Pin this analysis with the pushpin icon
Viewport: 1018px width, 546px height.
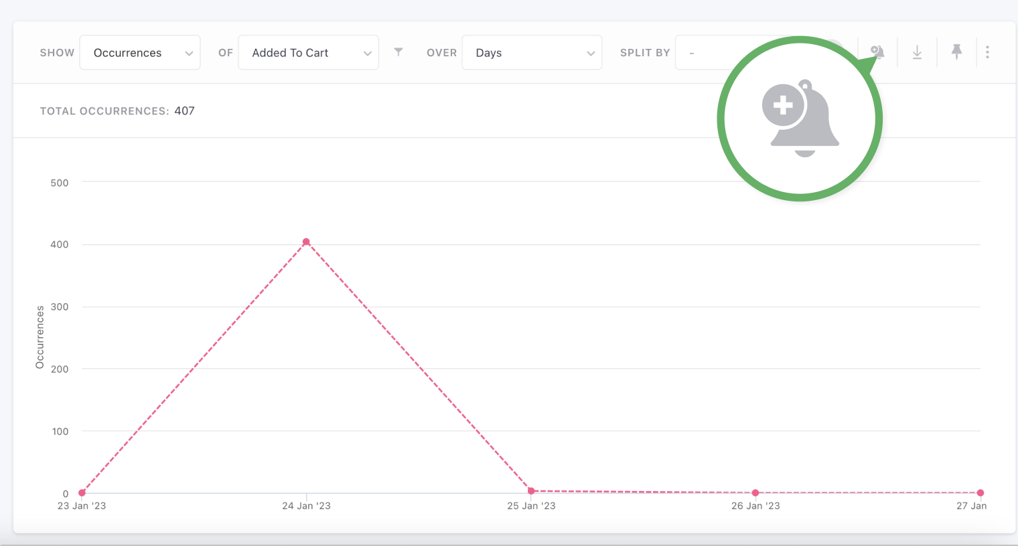coord(956,52)
